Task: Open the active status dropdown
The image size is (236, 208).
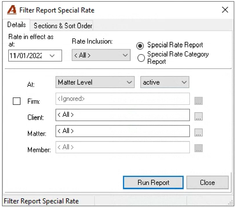Action: click(165, 82)
